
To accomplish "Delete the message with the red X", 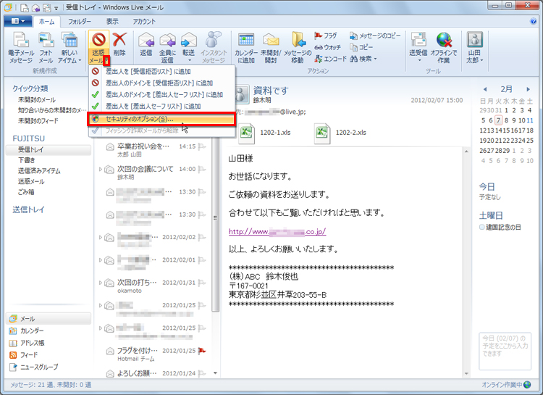I will click(x=119, y=44).
